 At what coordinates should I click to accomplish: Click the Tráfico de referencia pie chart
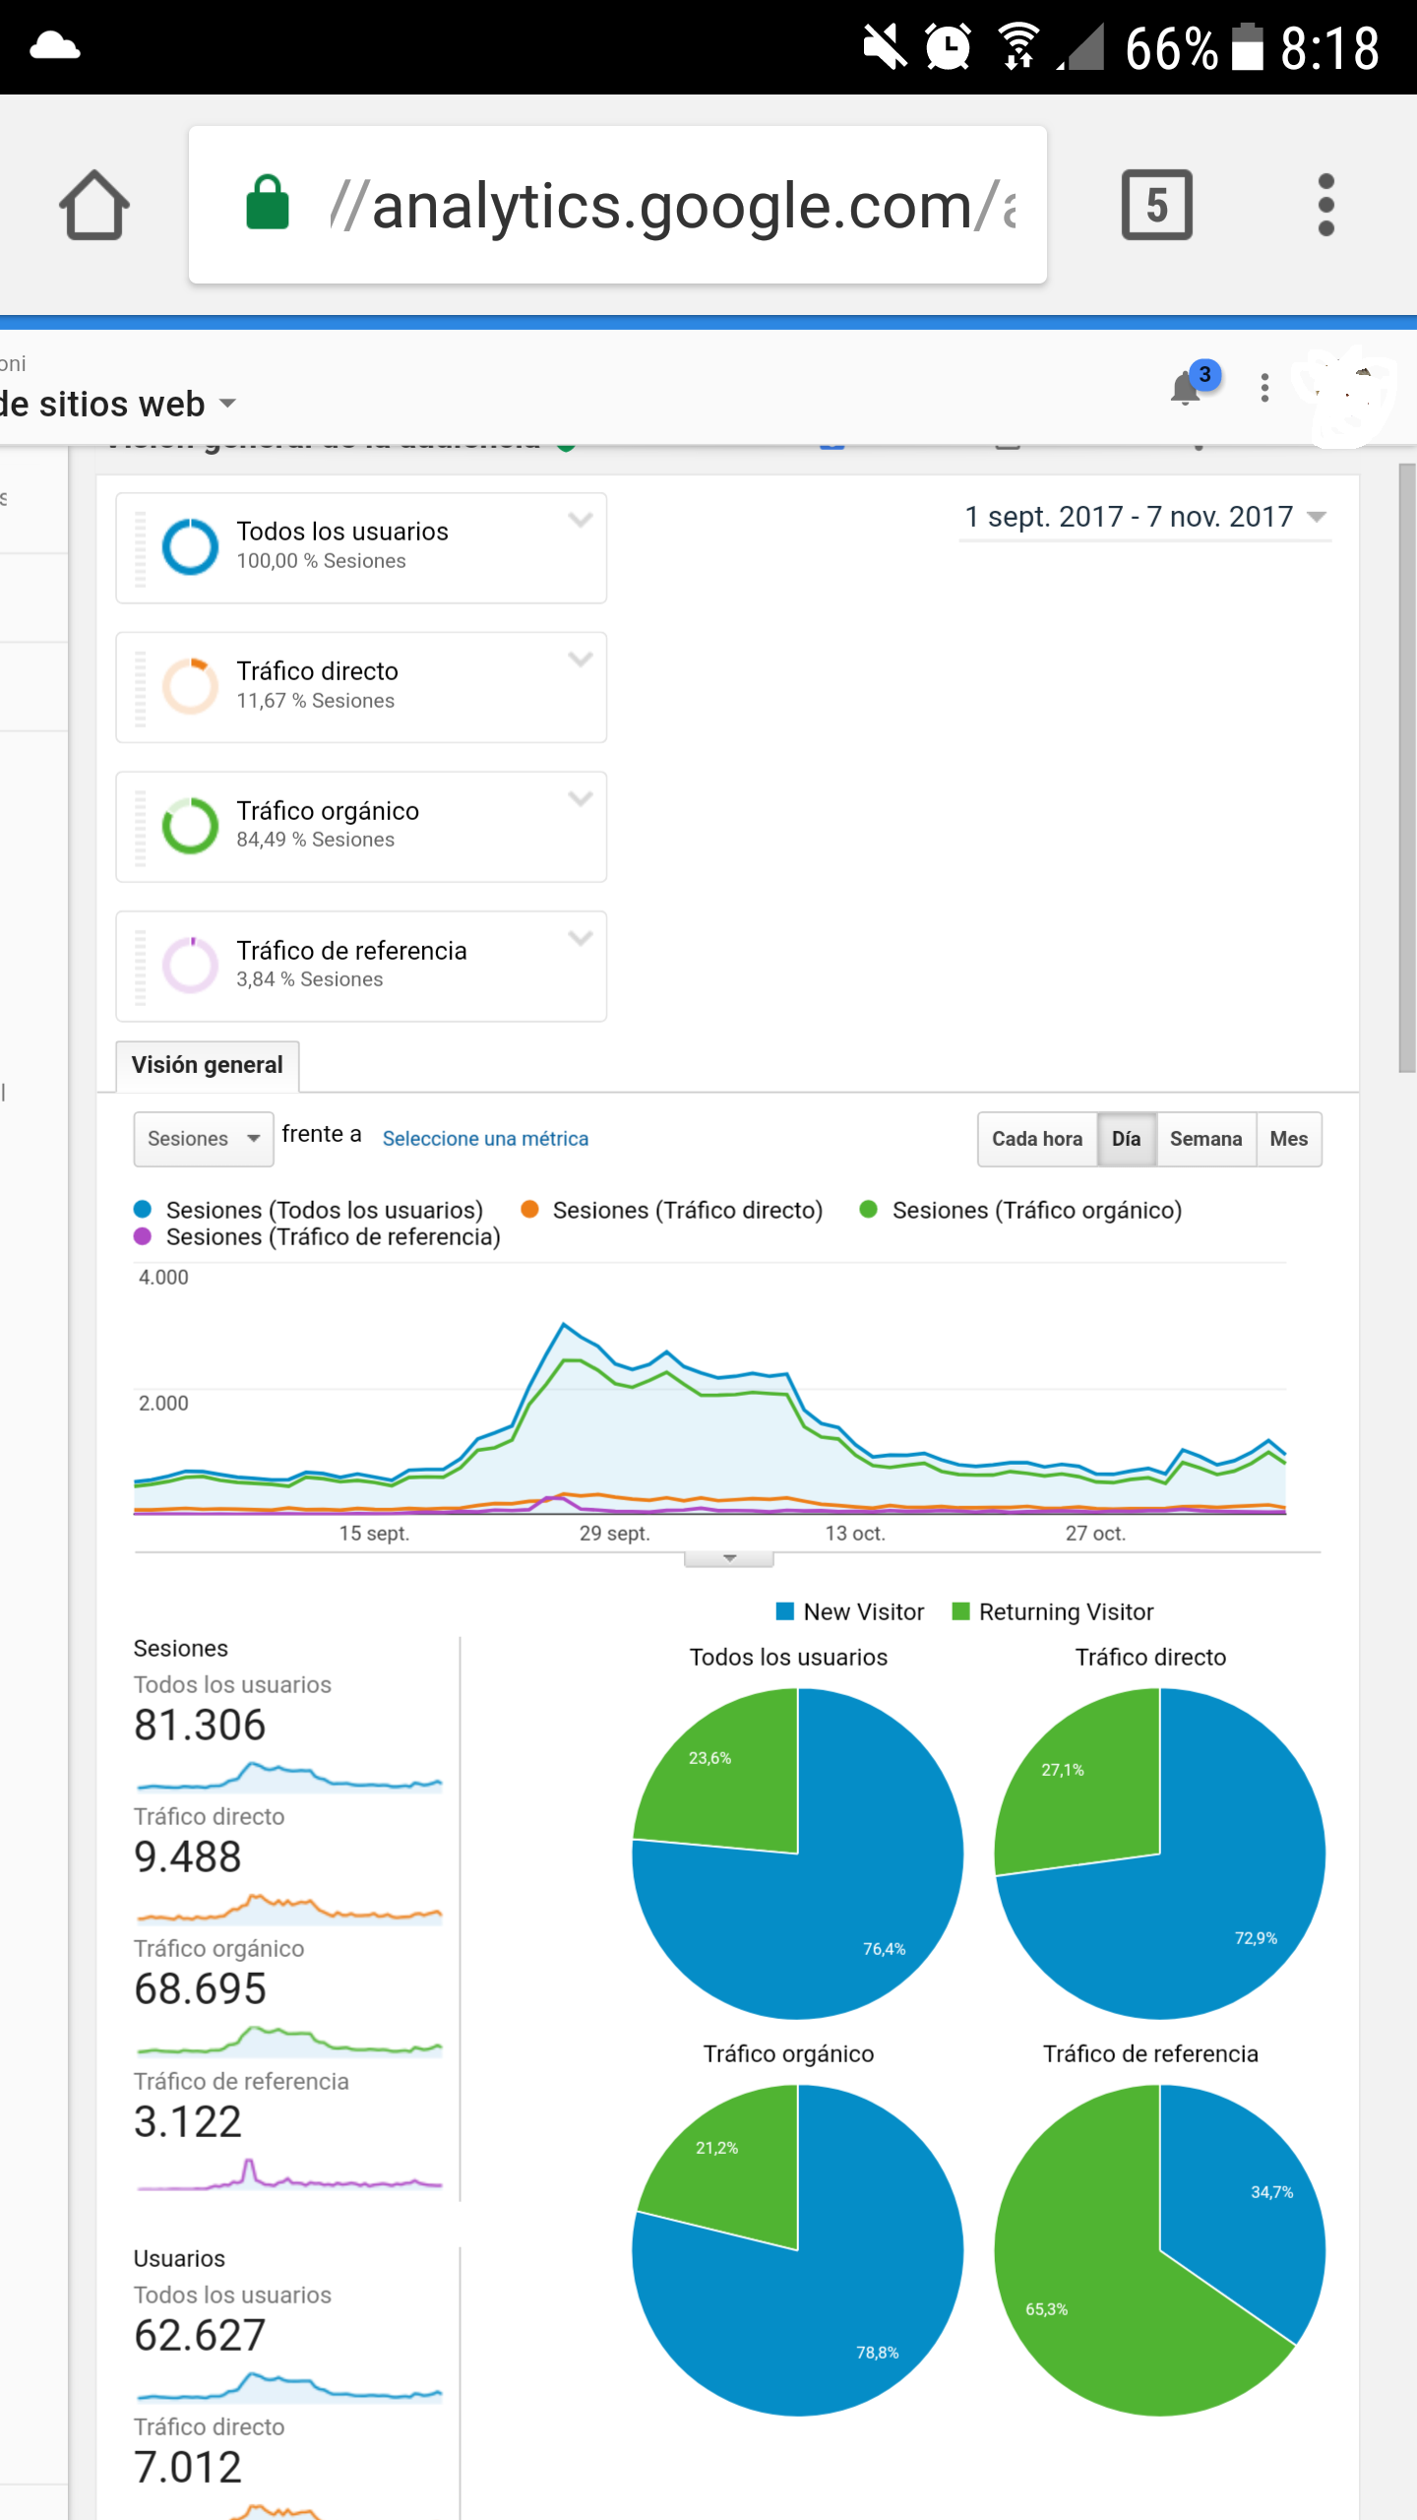point(1160,2250)
